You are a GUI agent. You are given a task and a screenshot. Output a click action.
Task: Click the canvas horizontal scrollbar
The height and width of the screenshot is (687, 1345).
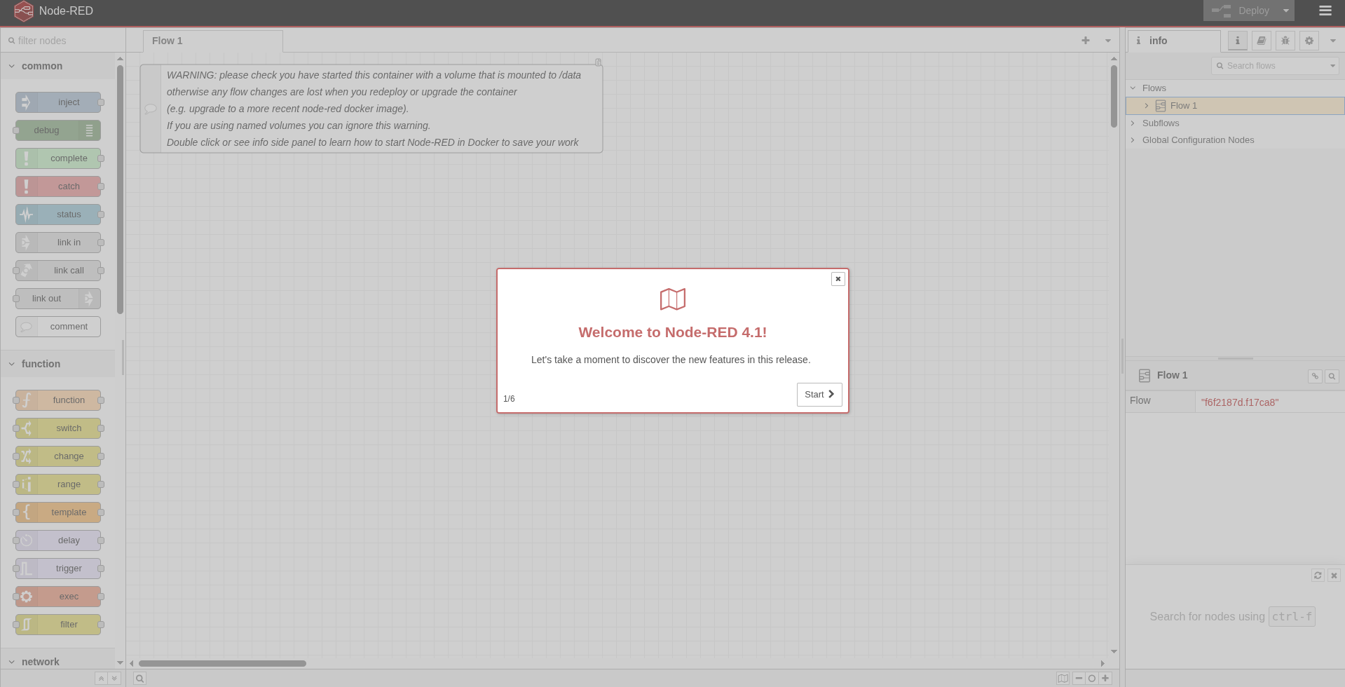click(x=222, y=663)
